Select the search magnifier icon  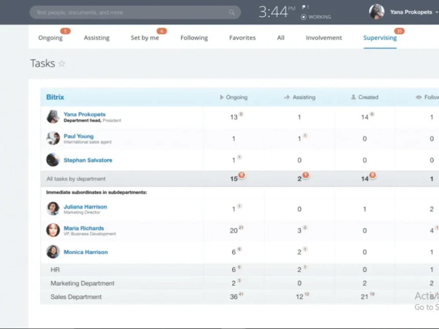coord(232,12)
